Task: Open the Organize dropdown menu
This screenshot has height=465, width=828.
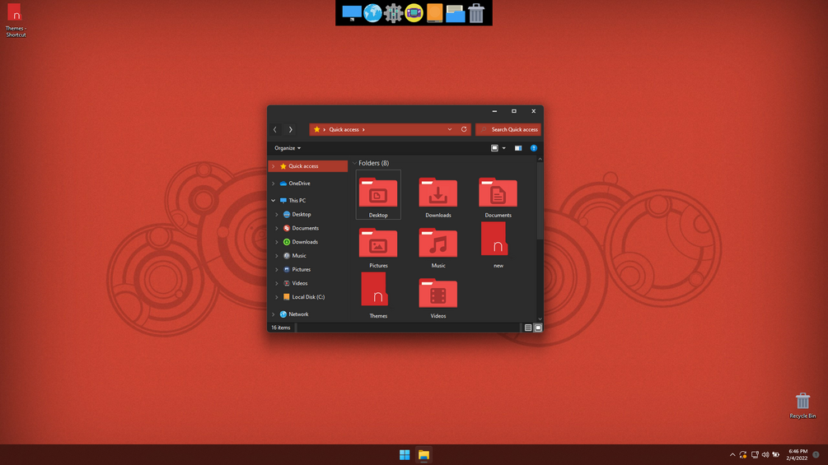Action: pos(288,148)
